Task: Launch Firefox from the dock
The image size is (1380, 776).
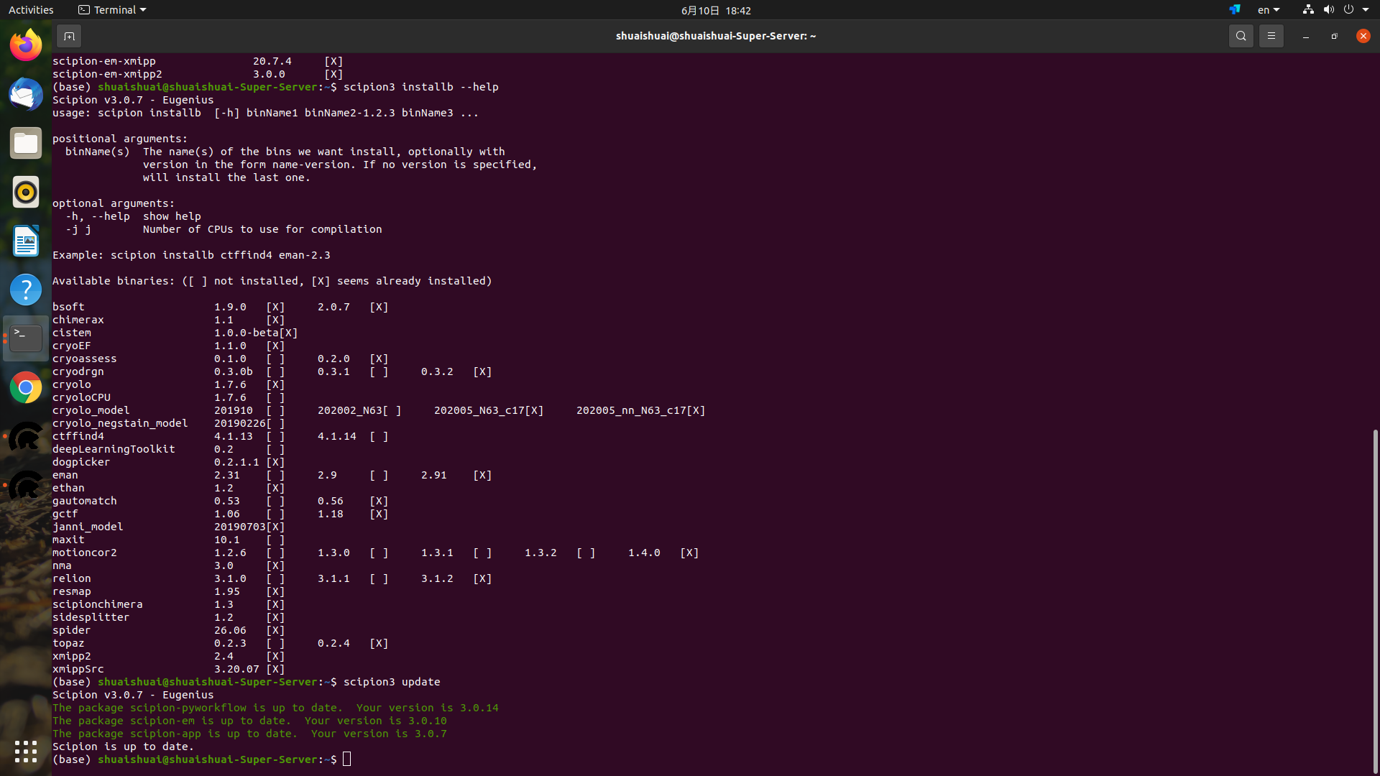Action: pos(26,44)
